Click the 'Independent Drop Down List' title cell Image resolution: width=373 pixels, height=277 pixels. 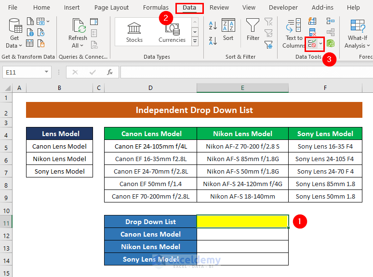(x=194, y=110)
